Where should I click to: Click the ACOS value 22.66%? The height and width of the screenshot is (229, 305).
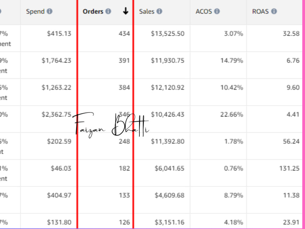click(232, 114)
